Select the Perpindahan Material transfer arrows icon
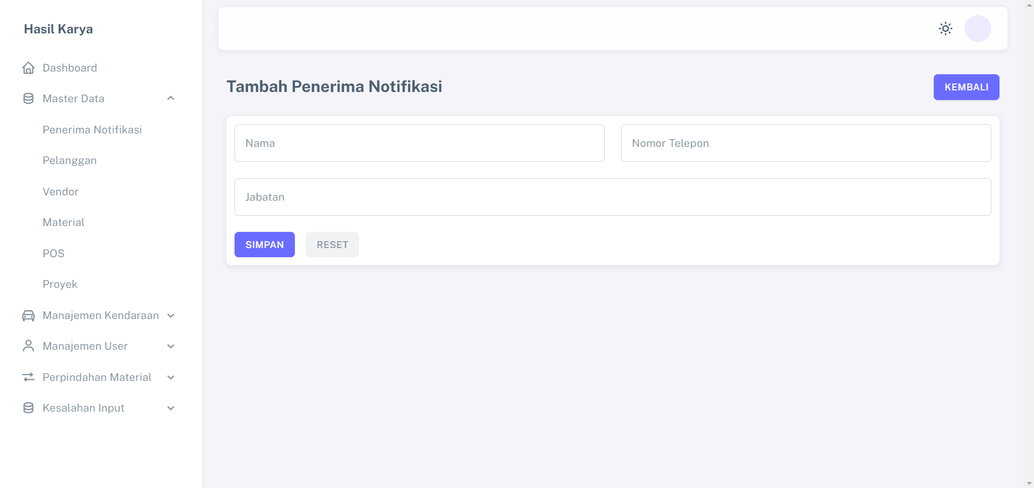Viewport: 1034px width, 488px height. pyautogui.click(x=29, y=377)
